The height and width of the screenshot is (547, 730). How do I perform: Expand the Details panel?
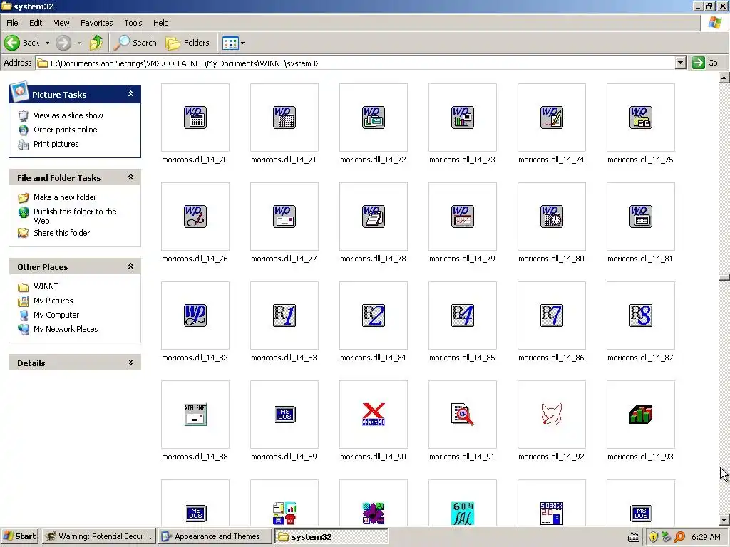pos(131,363)
